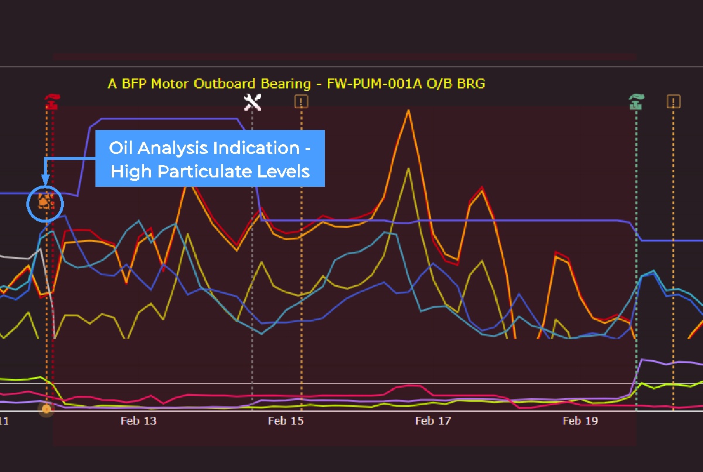Click the Feb 17 date label
The width and height of the screenshot is (703, 472).
click(x=433, y=420)
